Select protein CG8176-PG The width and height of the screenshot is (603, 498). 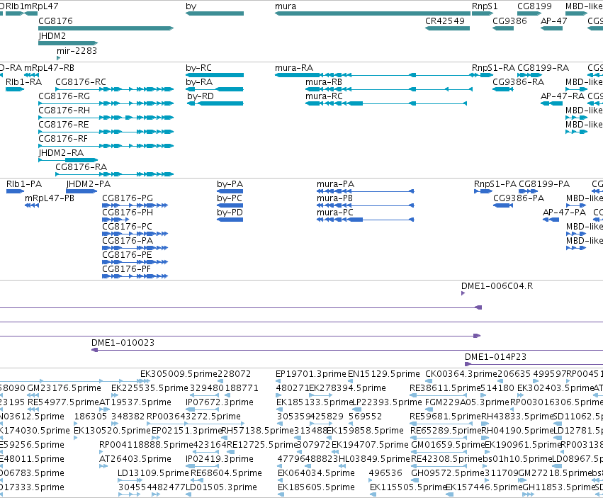(128, 198)
